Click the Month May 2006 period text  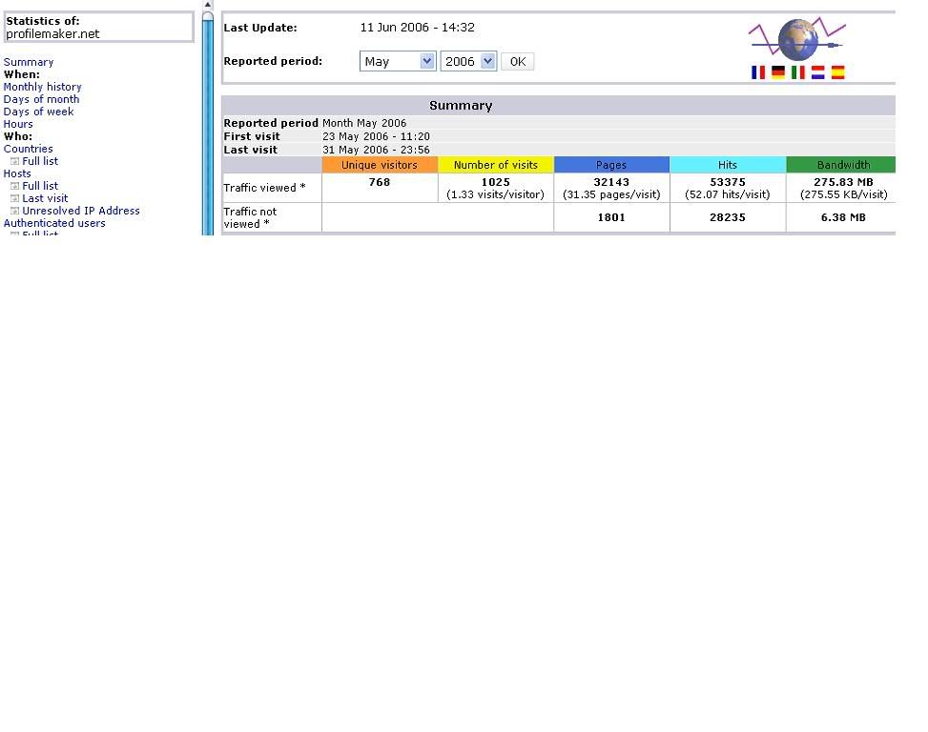click(x=364, y=123)
